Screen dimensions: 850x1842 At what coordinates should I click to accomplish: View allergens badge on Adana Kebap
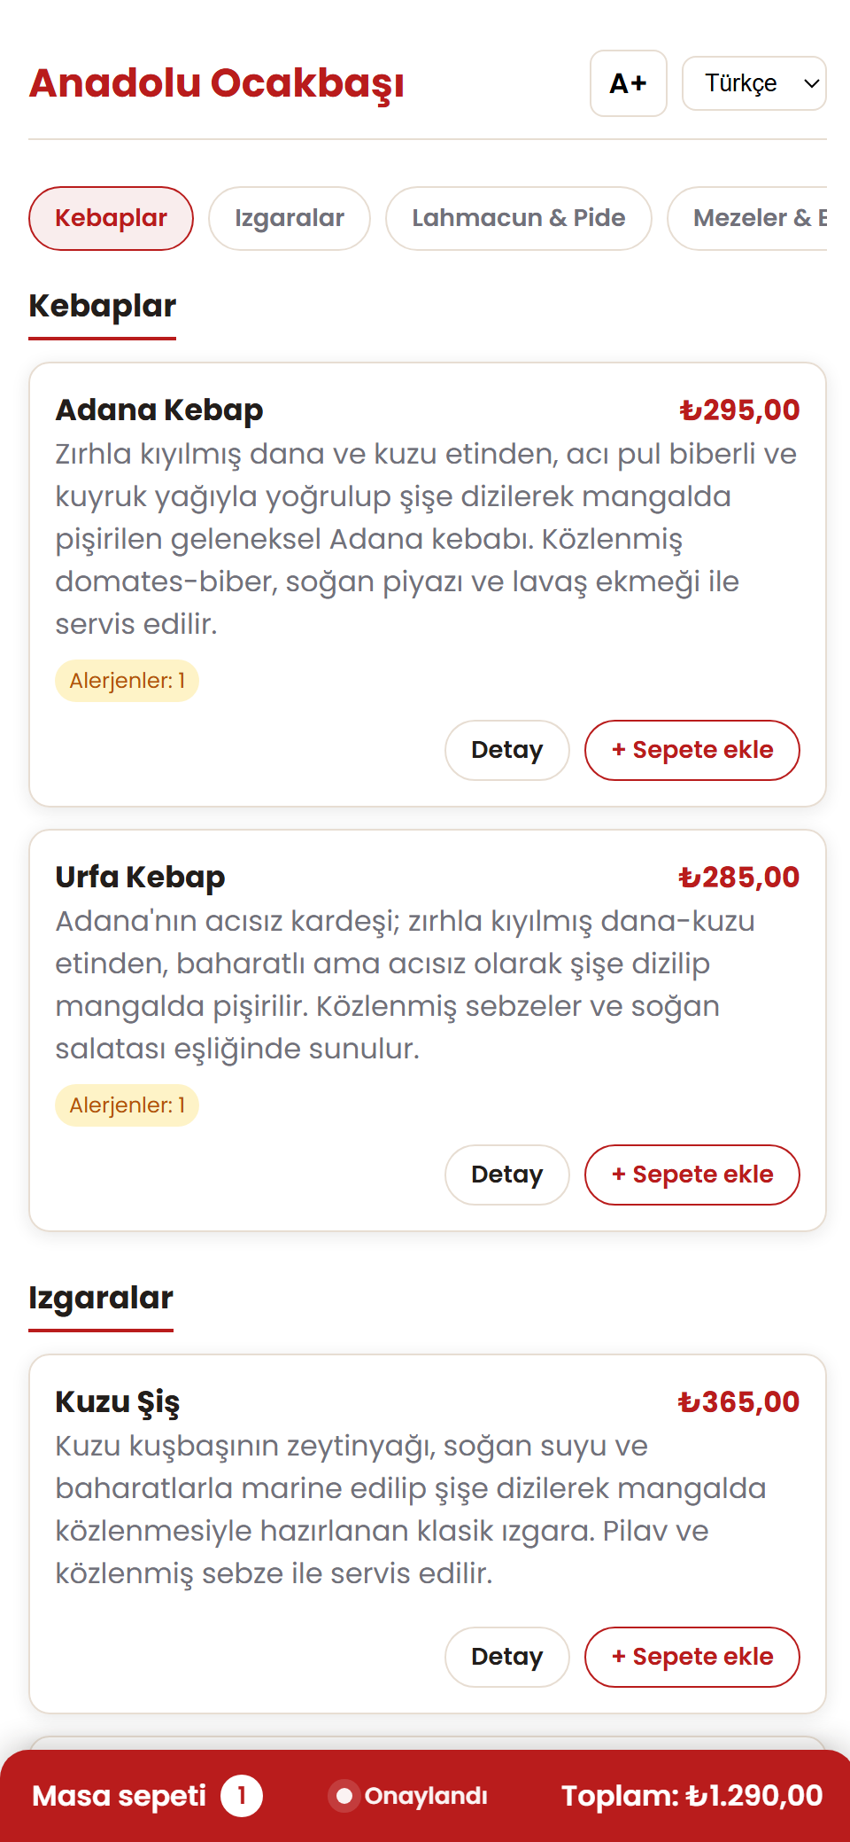point(127,681)
